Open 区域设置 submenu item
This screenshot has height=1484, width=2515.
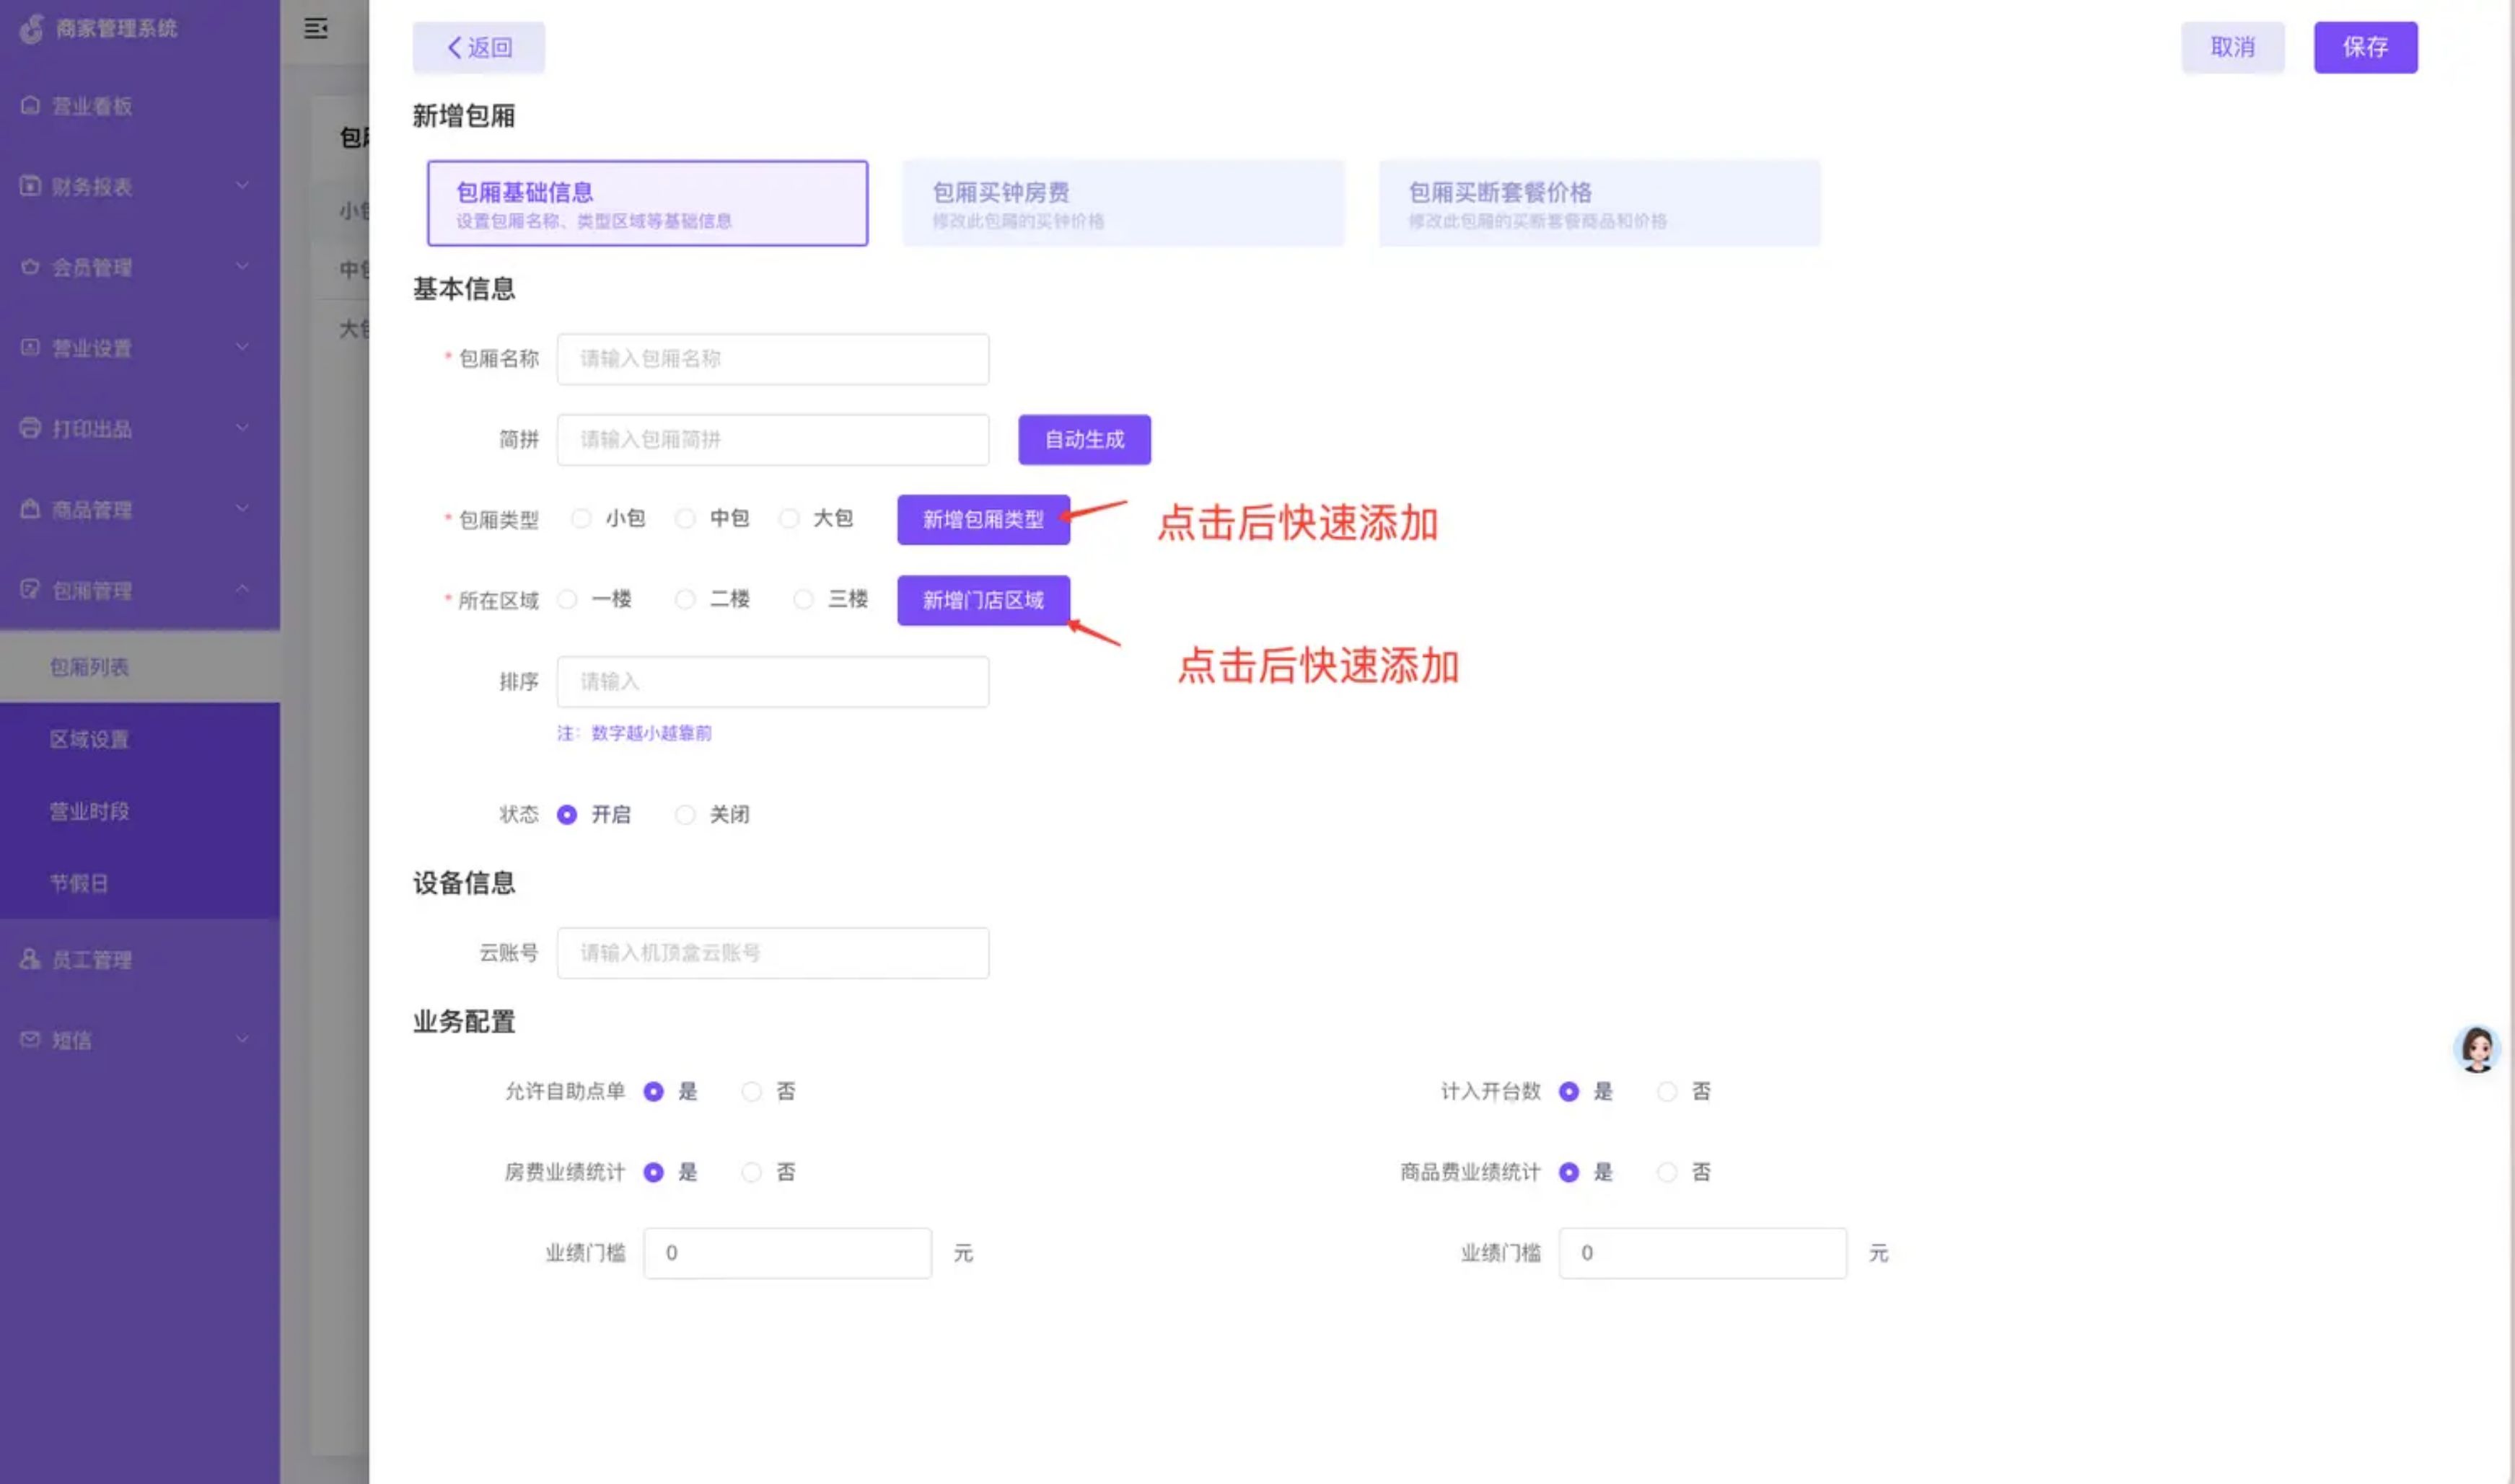pos(140,739)
